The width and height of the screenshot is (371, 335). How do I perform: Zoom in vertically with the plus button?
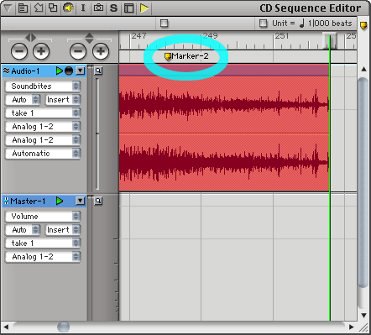tap(101, 51)
